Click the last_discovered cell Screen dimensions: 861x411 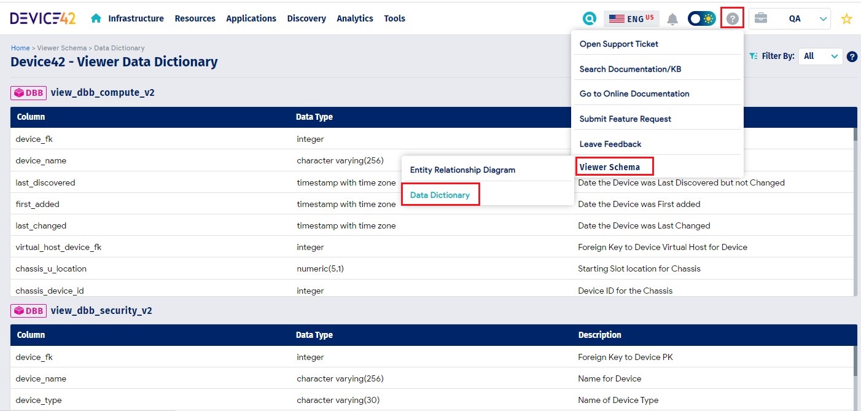point(45,182)
